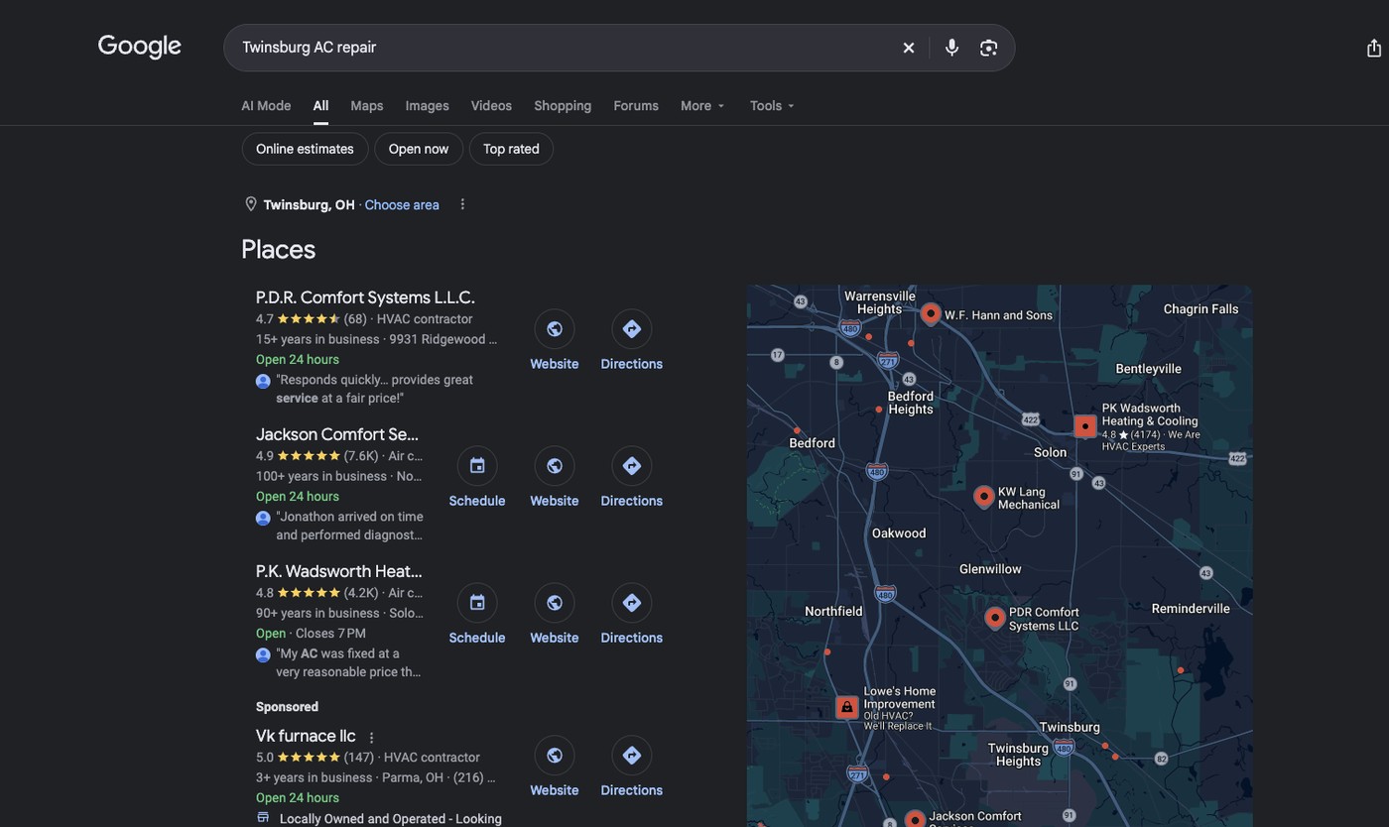Select KW Lang Mechanical map pin
This screenshot has height=827, width=1389.
[x=983, y=497]
